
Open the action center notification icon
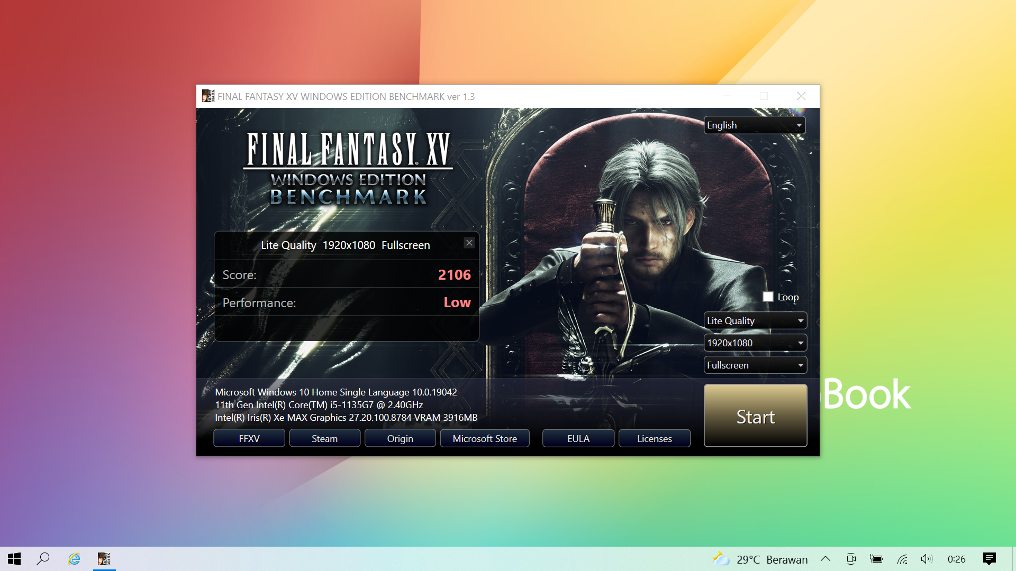point(989,559)
